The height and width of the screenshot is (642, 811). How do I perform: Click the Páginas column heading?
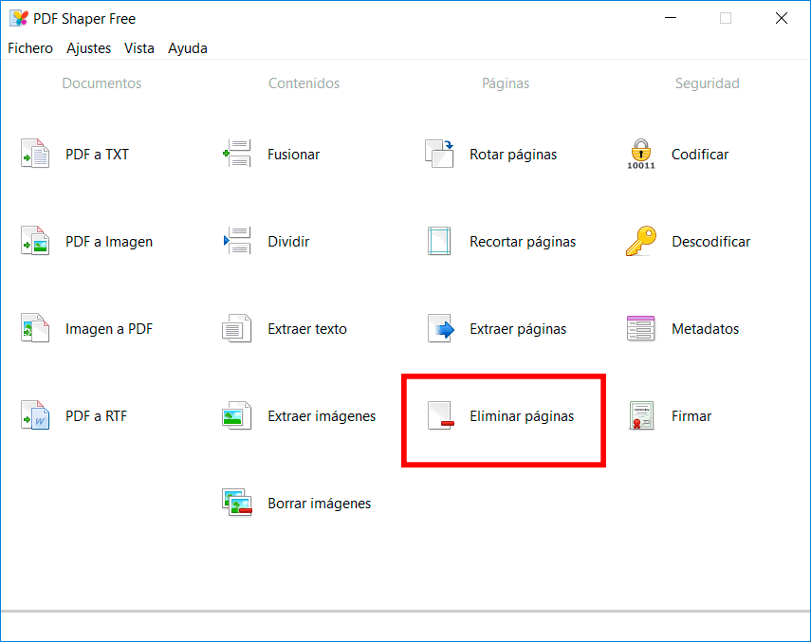tap(506, 83)
